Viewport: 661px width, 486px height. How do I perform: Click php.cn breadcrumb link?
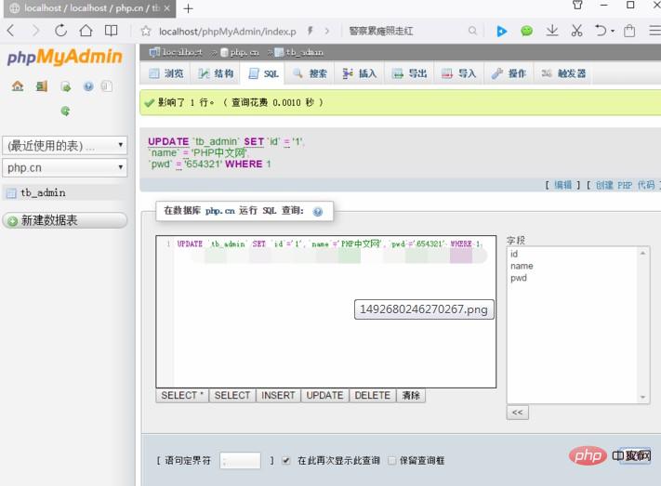pyautogui.click(x=245, y=52)
